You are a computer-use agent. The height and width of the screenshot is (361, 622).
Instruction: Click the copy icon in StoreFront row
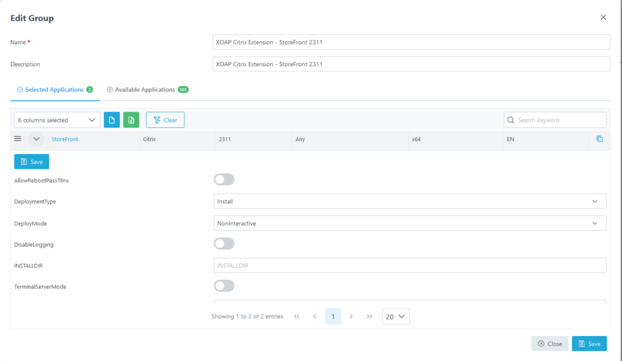coord(600,139)
